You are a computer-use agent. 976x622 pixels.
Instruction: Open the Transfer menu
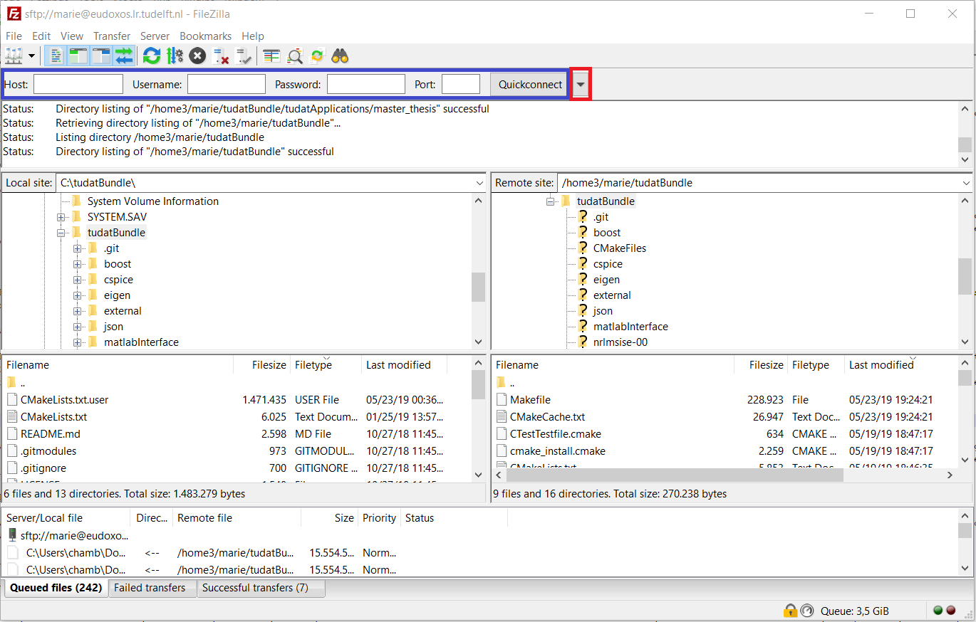tap(111, 36)
